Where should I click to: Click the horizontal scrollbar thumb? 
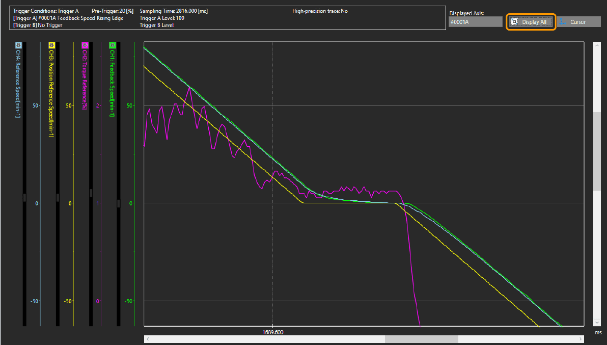click(x=421, y=339)
